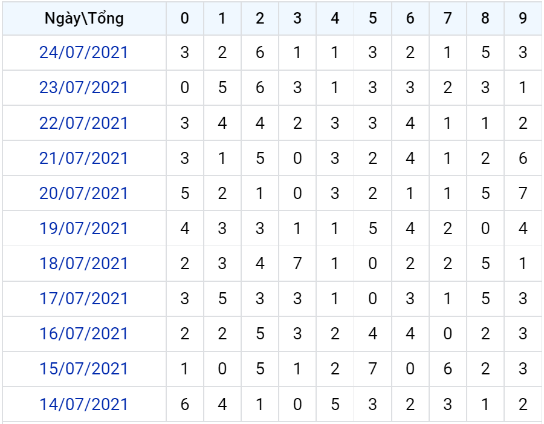Open the 18/07/2021 date link
544x424 pixels.
83,263
